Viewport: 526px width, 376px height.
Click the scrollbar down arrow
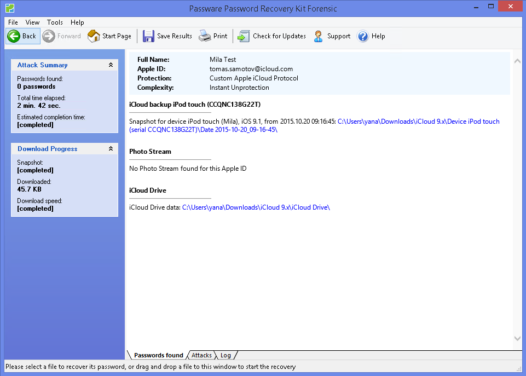pyautogui.click(x=518, y=338)
